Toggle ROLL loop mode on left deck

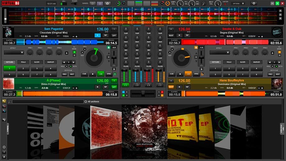tap(67, 66)
